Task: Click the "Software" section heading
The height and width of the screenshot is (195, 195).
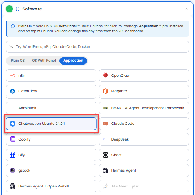Action: coord(32,9)
